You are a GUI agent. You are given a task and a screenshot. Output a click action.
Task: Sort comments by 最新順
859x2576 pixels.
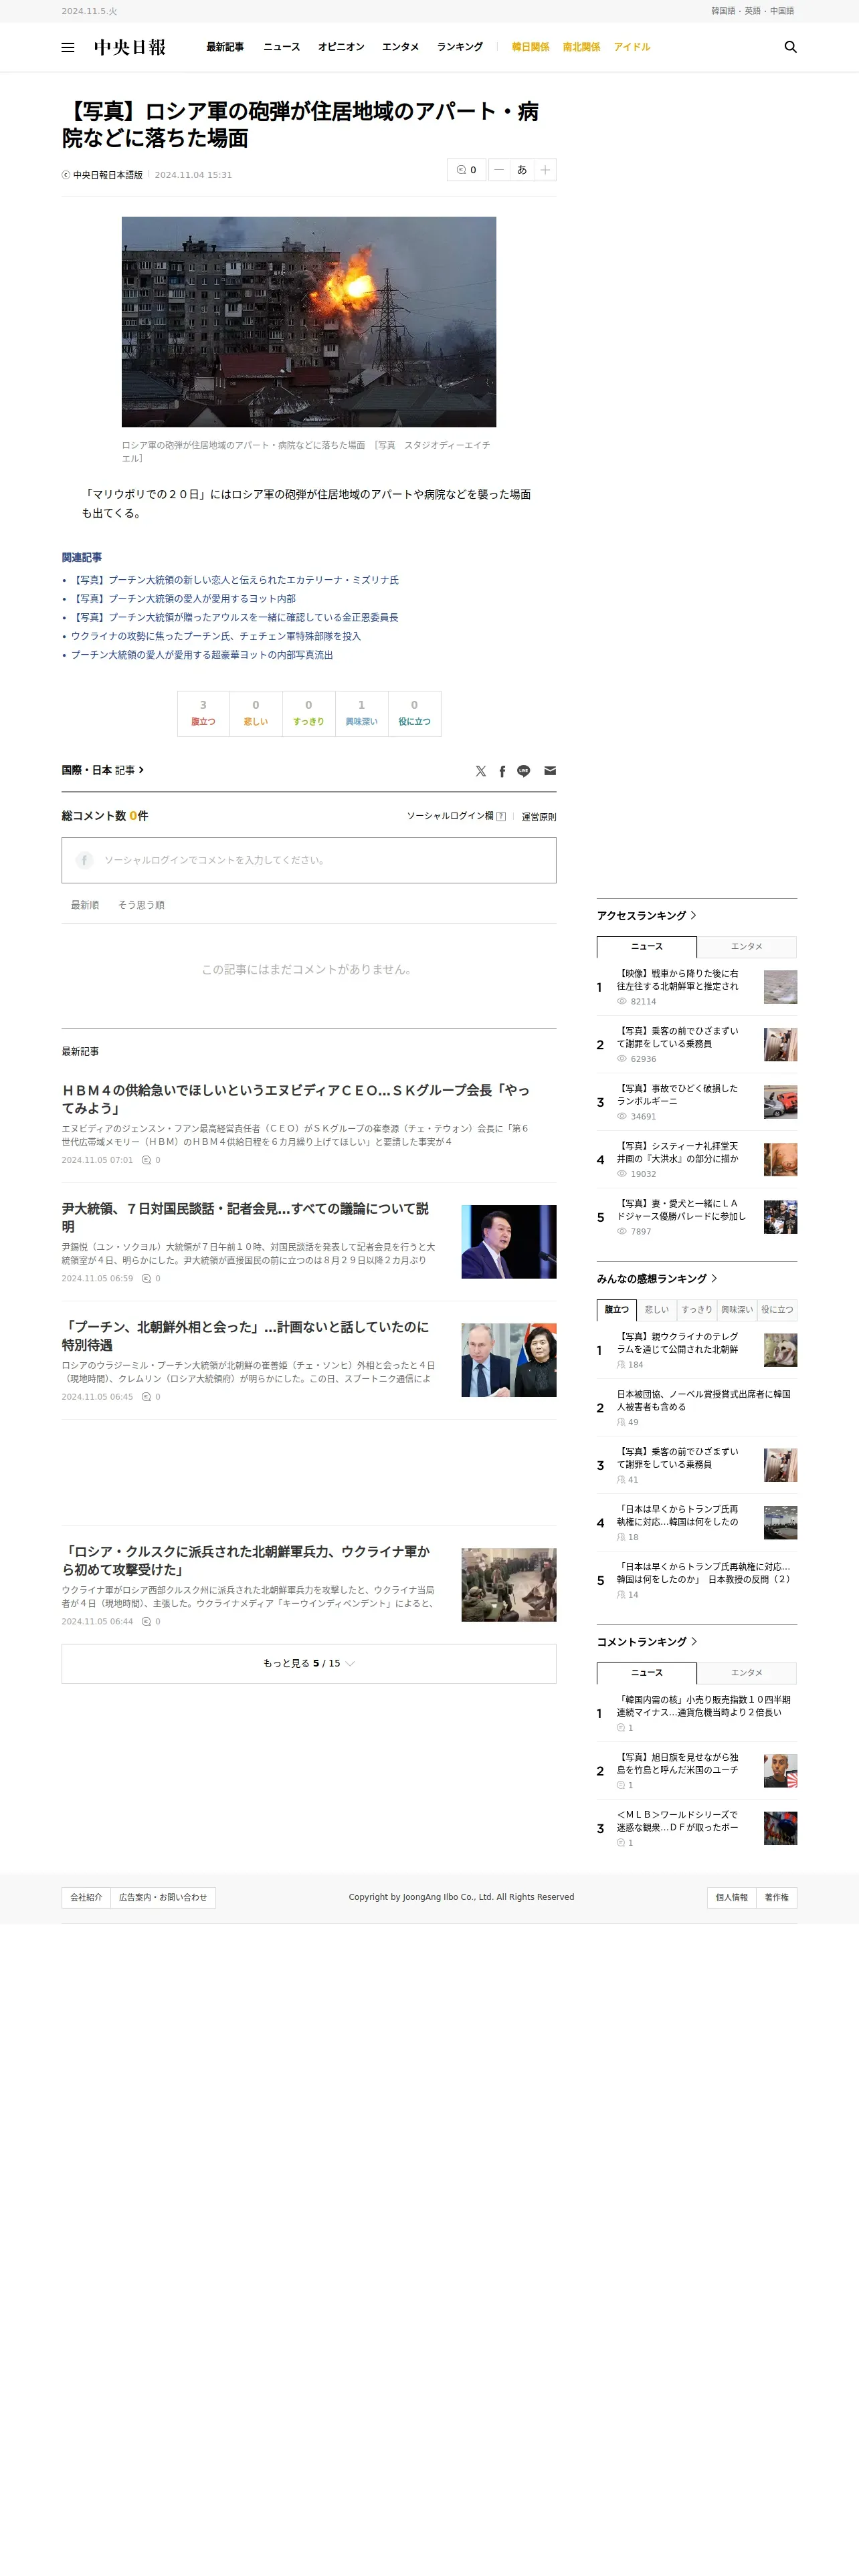point(85,905)
